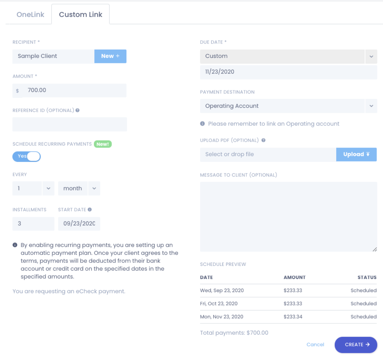
Task: Select the Custom Link tab
Action: pyautogui.click(x=81, y=15)
